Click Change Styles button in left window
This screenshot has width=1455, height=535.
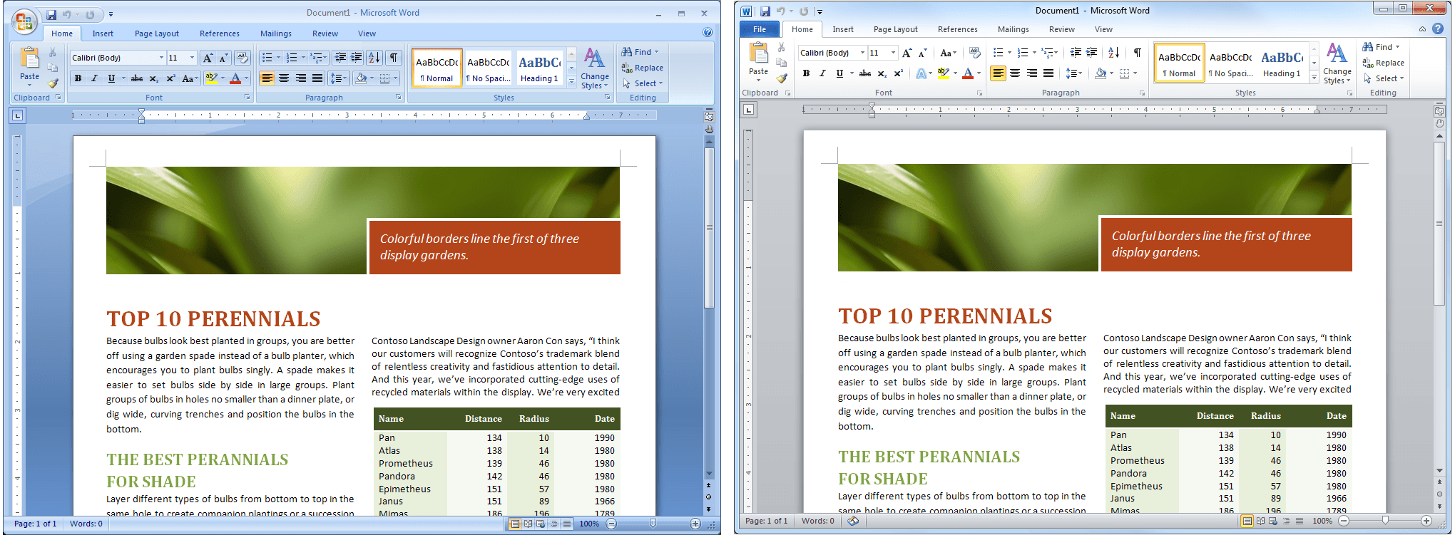(595, 69)
